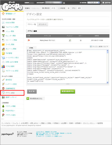Image resolution: width=112 pixels, height=145 pixels.
Task: Click the gray もどる button
Action: click(x=32, y=91)
